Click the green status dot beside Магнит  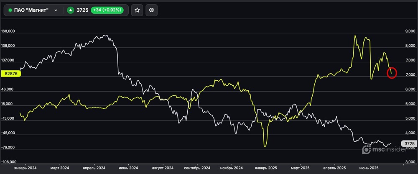pos(10,10)
